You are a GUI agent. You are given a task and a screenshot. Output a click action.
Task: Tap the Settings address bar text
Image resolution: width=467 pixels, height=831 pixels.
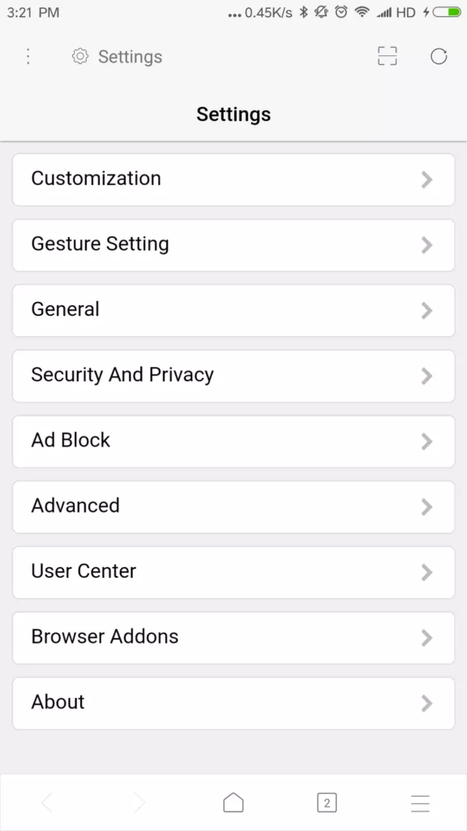(131, 57)
